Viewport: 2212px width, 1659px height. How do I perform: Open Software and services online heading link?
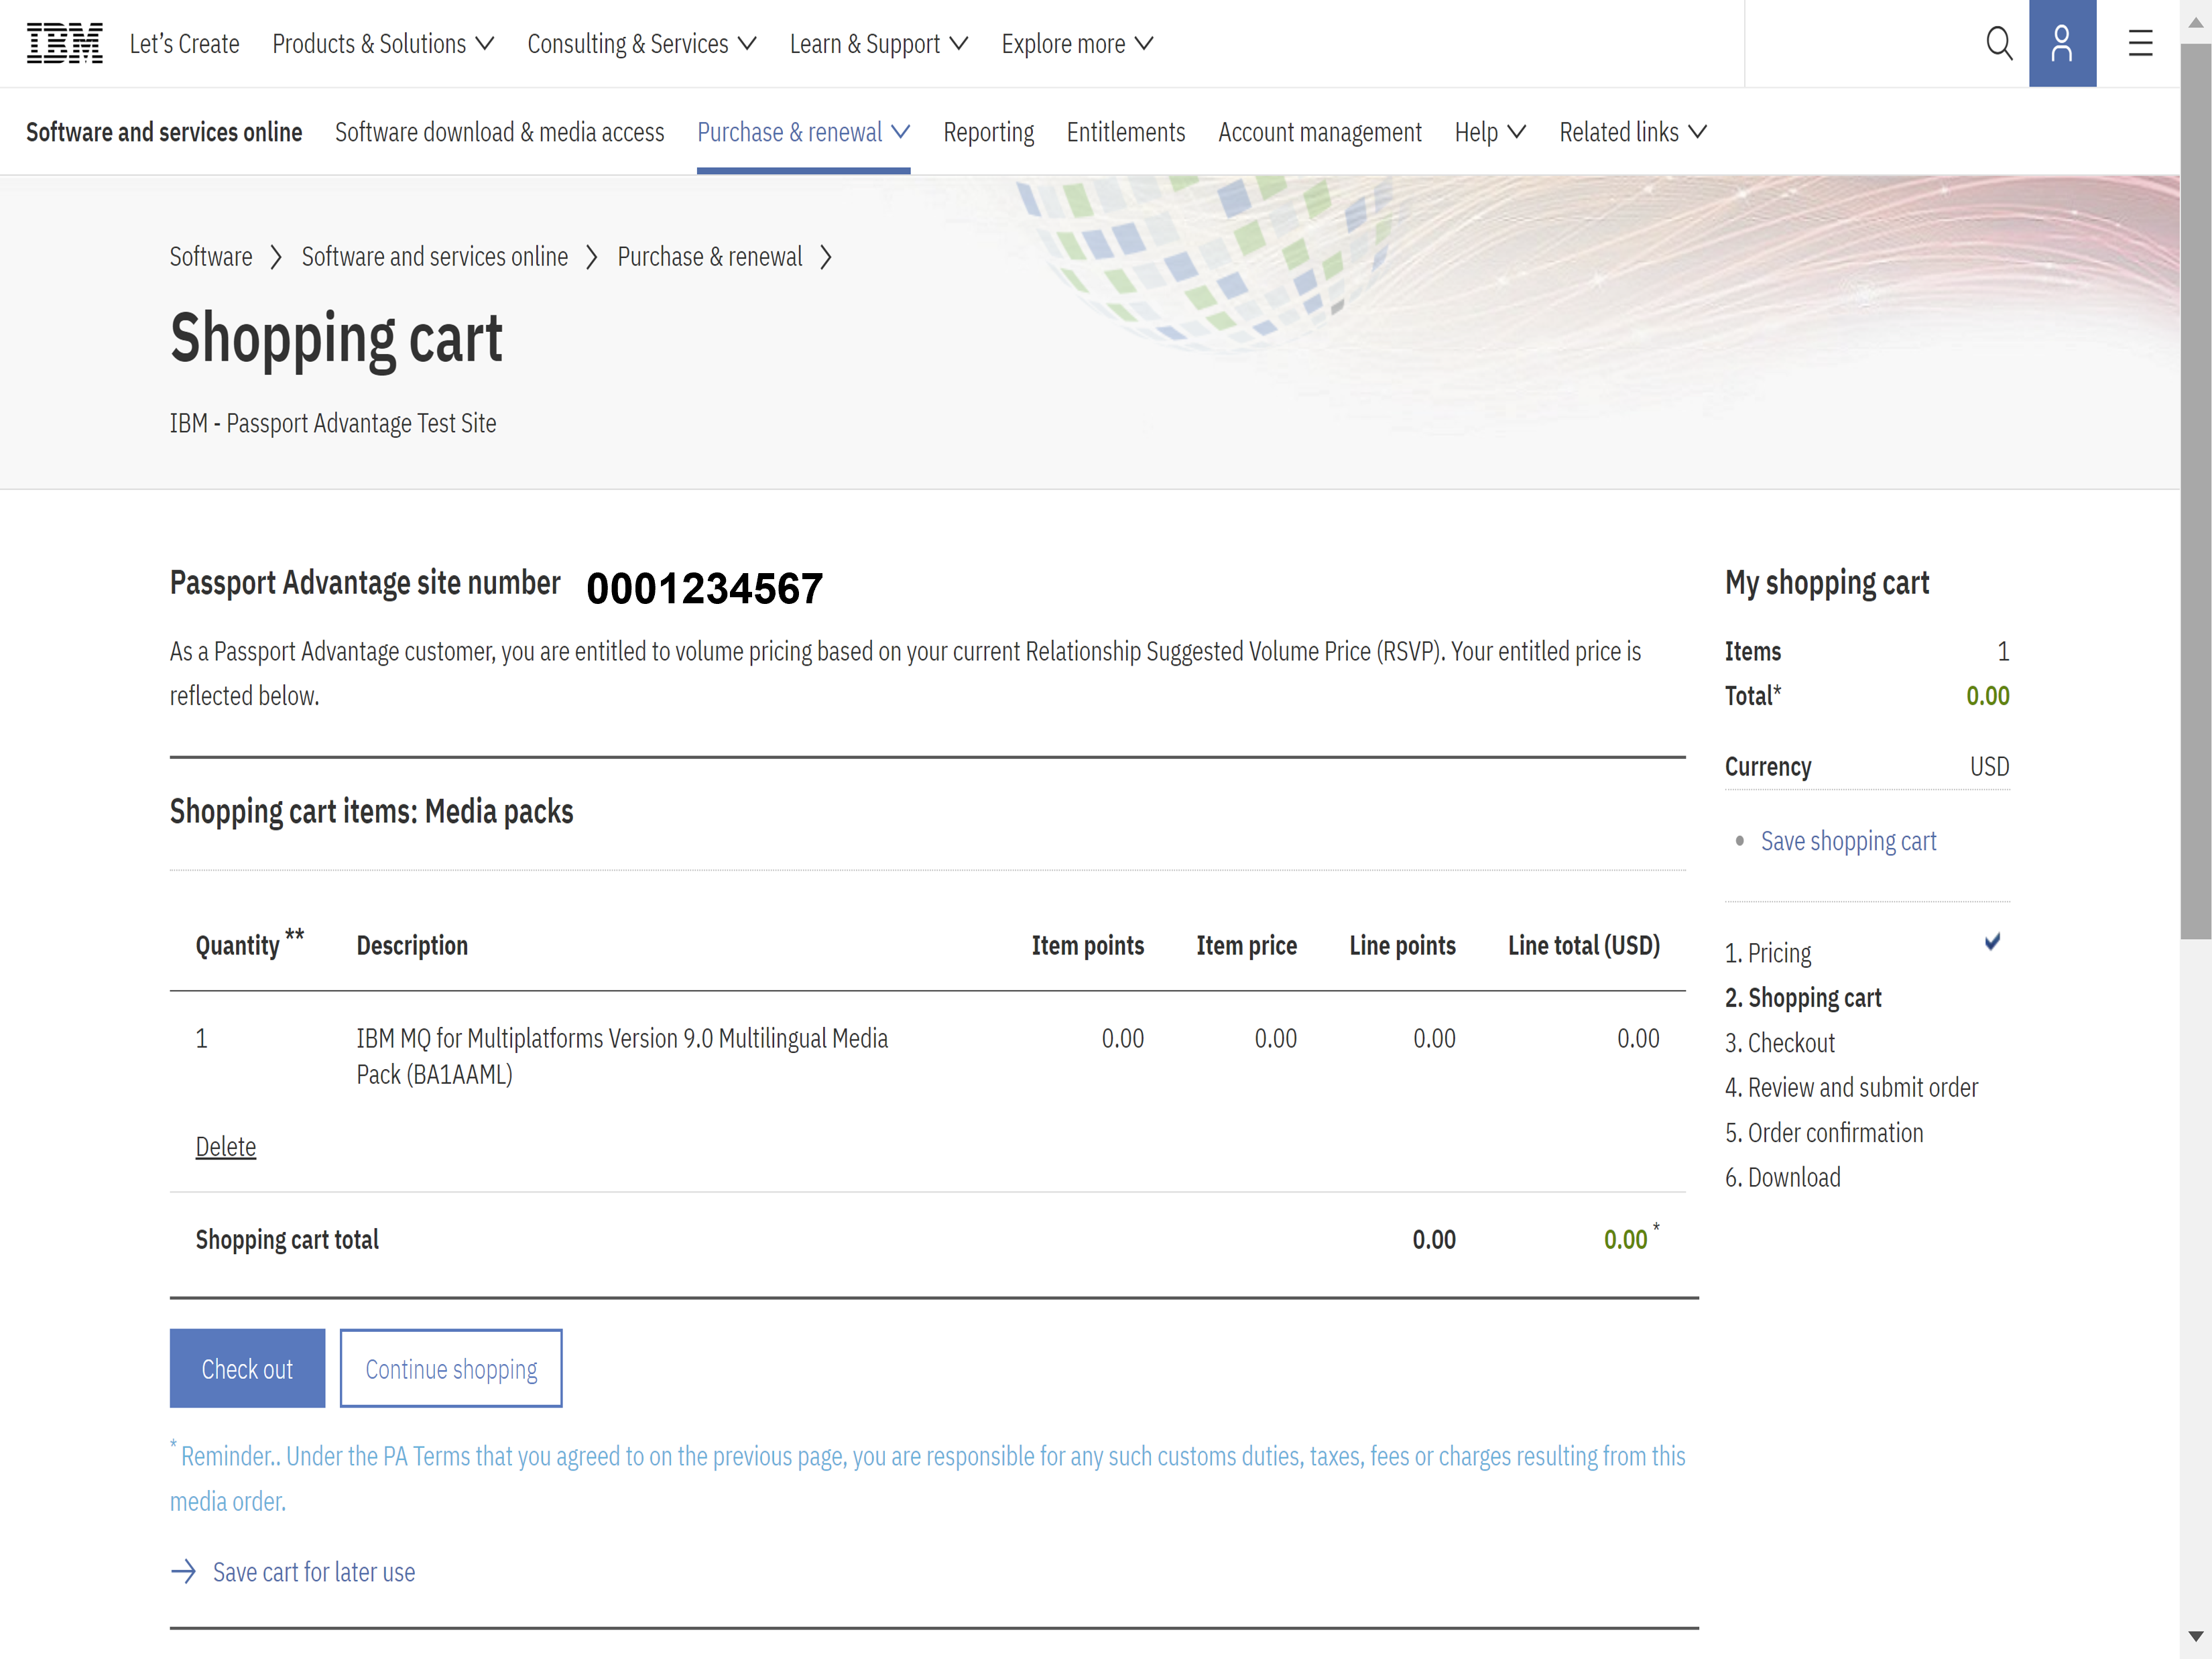(164, 132)
